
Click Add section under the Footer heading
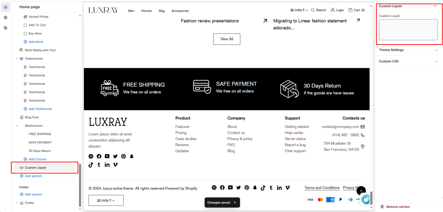(31, 194)
